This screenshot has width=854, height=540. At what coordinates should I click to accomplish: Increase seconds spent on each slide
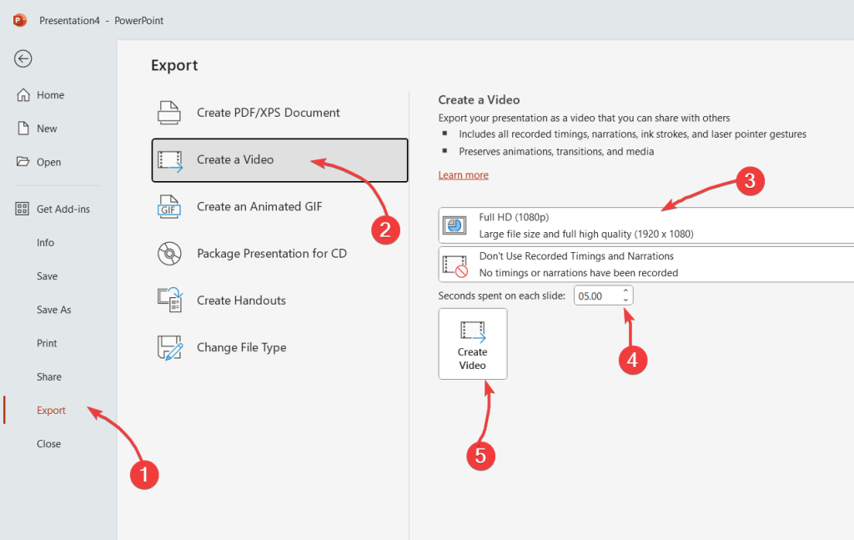tap(625, 291)
